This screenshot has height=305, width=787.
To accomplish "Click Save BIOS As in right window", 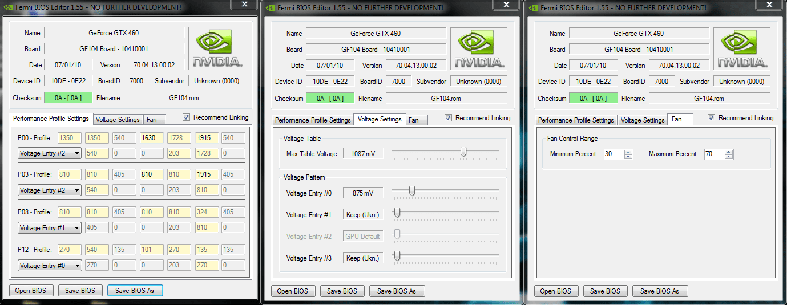I will [660, 291].
